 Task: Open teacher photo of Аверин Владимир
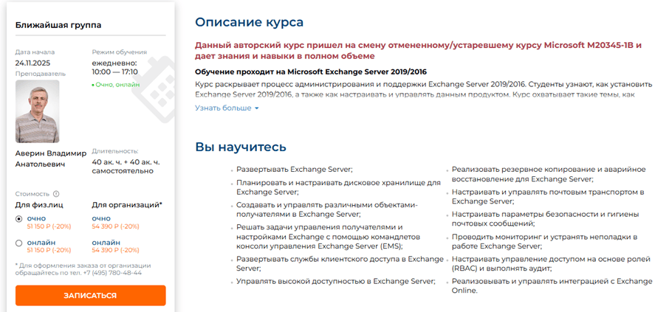click(38, 111)
